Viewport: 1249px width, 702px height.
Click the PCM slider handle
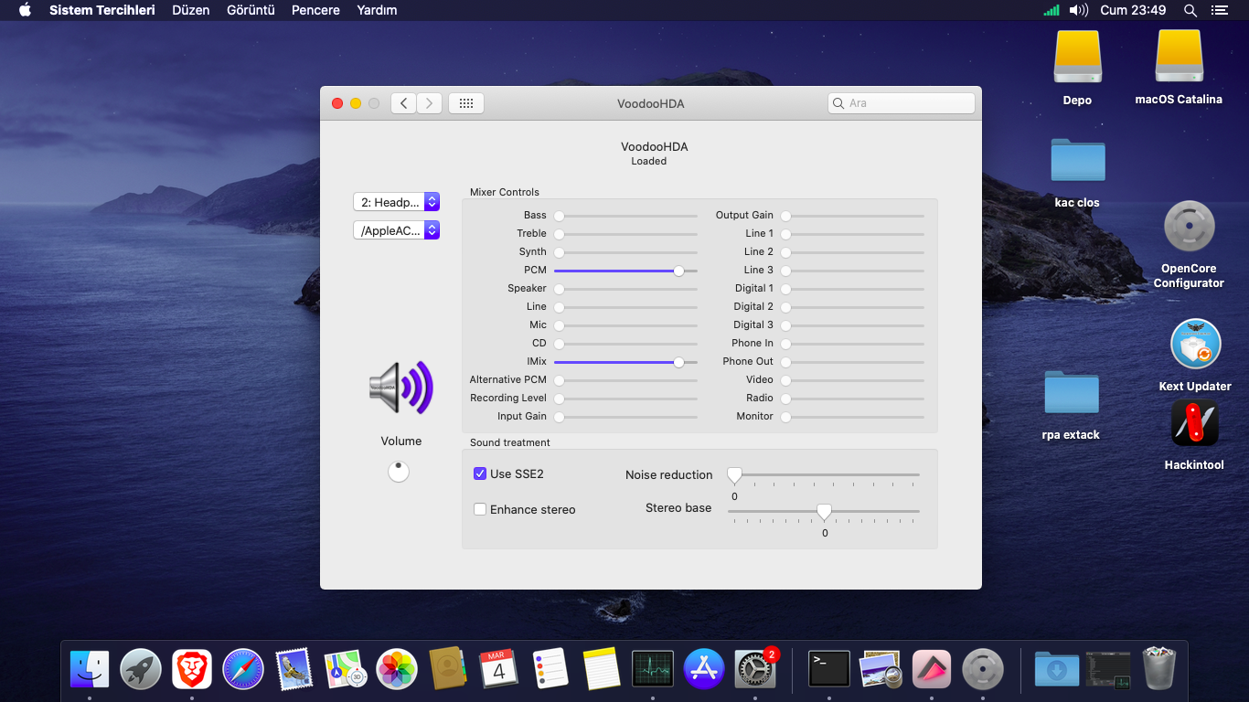tap(678, 271)
